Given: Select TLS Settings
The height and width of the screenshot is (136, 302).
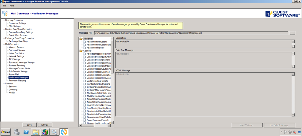Looking at the screenshot, I should pyautogui.click(x=14, y=59).
